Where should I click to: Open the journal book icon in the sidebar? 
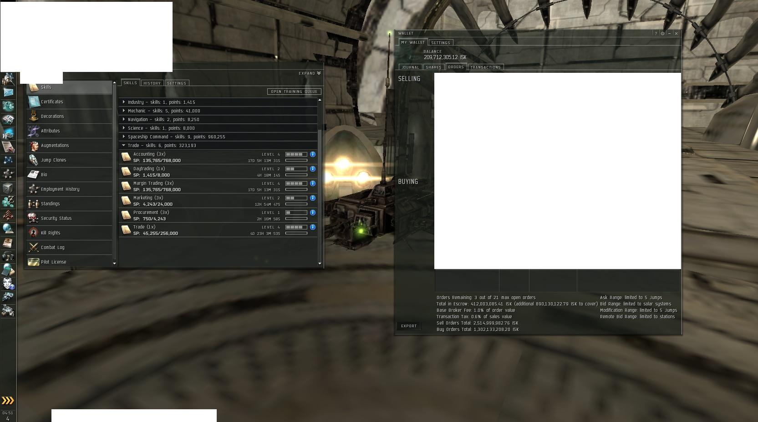click(x=8, y=242)
